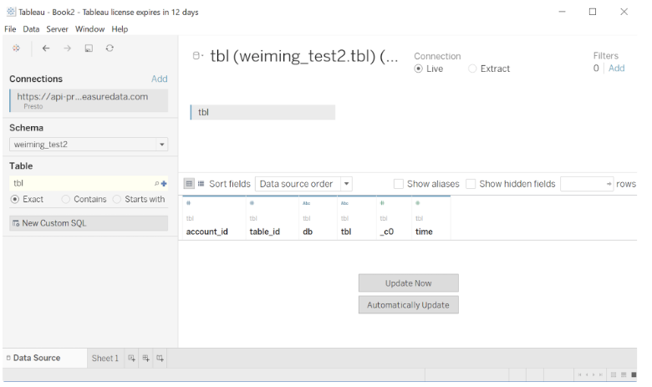
Task: Click the new dashboard icon
Action: [x=145, y=359]
